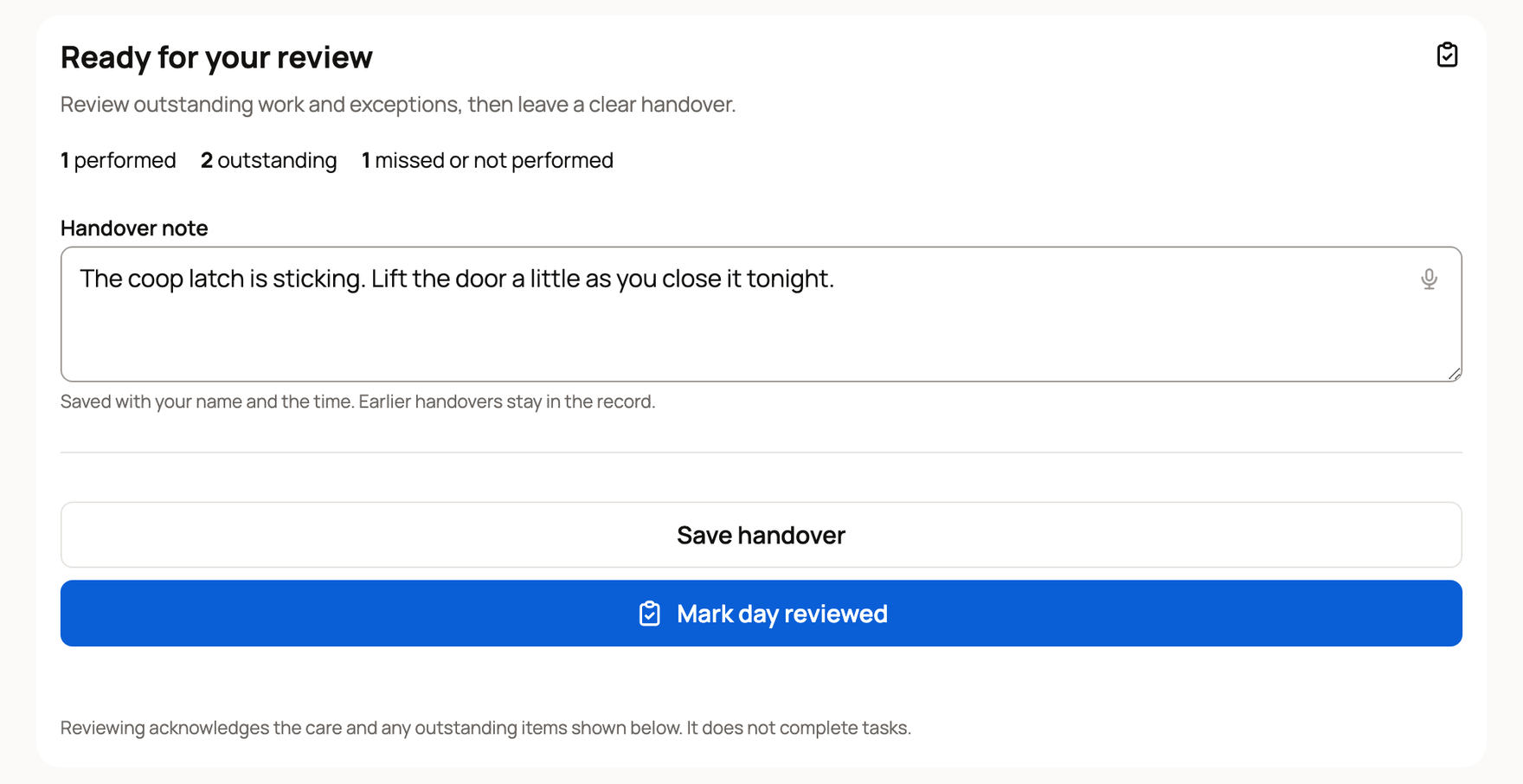Click the "Ready for your review" heading
The height and width of the screenshot is (784, 1523).
(216, 57)
